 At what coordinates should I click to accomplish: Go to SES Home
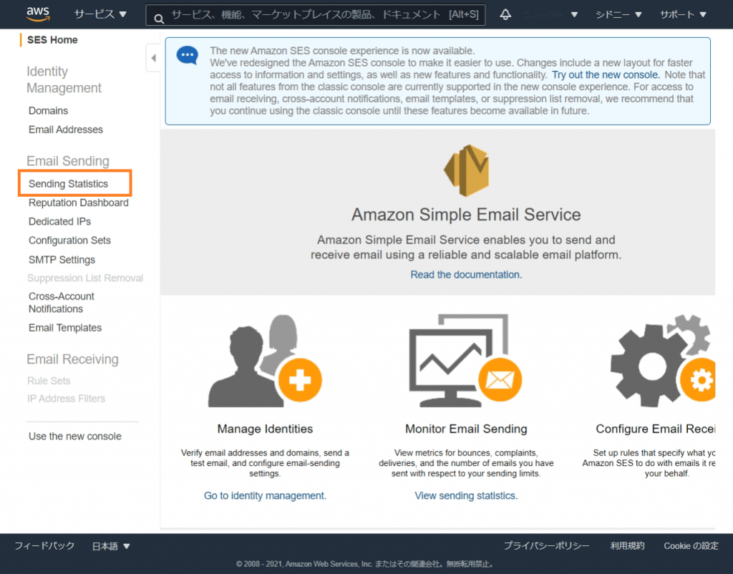(52, 40)
